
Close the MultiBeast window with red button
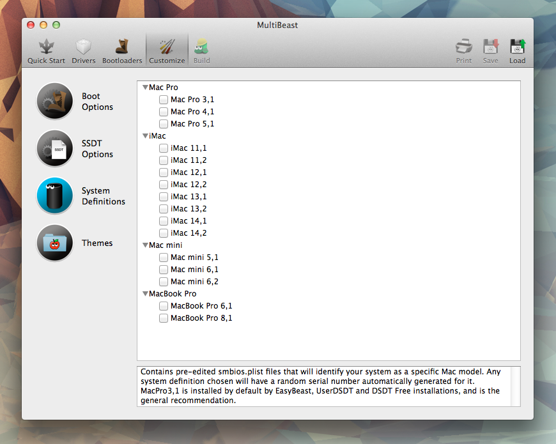pos(31,25)
